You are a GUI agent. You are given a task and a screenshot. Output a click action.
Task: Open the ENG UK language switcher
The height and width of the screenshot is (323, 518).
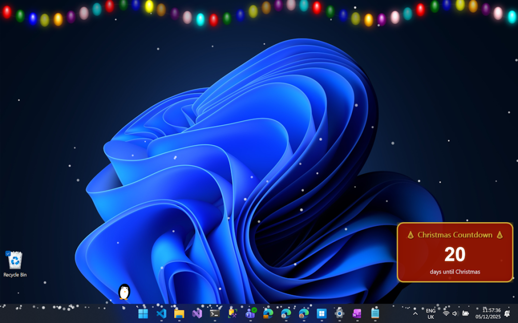430,313
